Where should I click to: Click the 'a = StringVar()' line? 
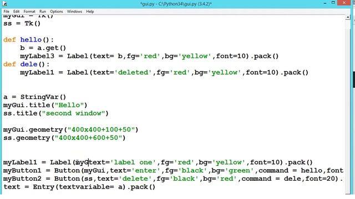(x=34, y=97)
